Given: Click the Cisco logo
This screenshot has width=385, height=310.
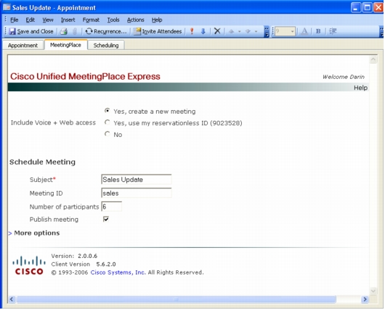Looking at the screenshot, I should pyautogui.click(x=29, y=266).
